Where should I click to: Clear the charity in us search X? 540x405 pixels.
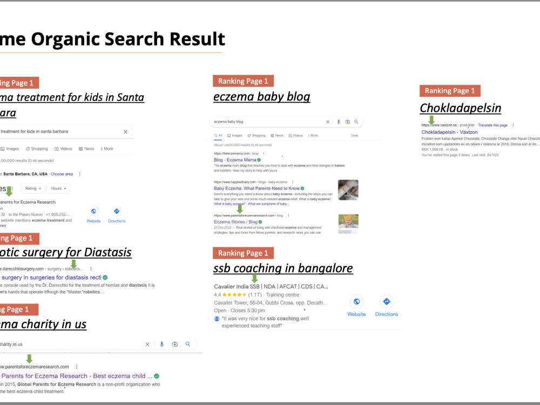pos(147,345)
